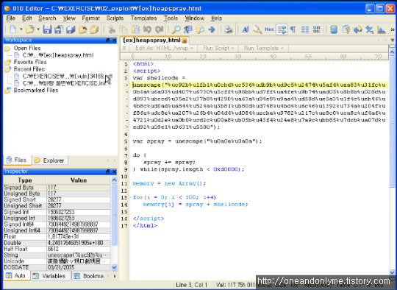
Task: Click the editor scrollbar down arrow
Action: (x=393, y=272)
